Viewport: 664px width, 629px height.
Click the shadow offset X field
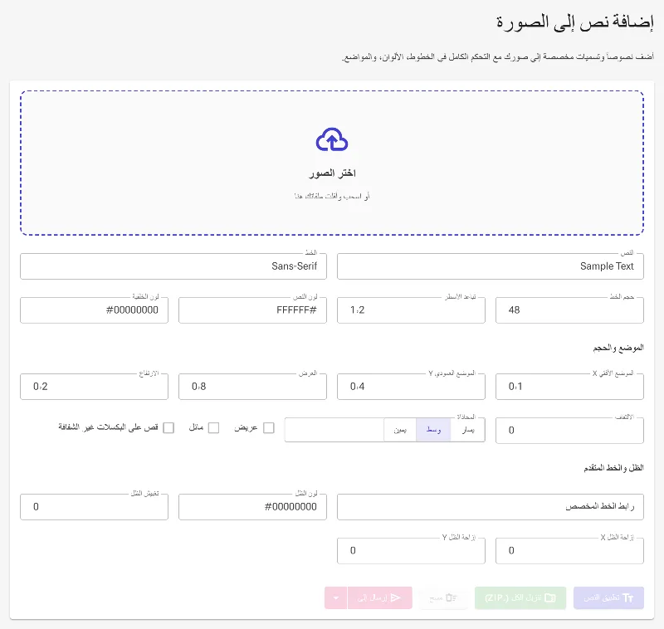tap(569, 551)
